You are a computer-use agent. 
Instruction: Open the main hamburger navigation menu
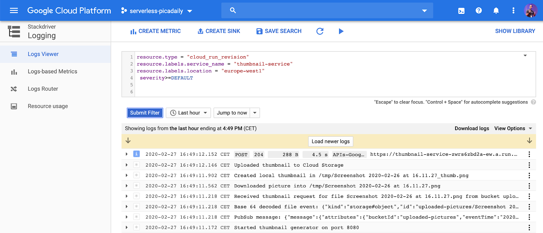click(x=14, y=11)
